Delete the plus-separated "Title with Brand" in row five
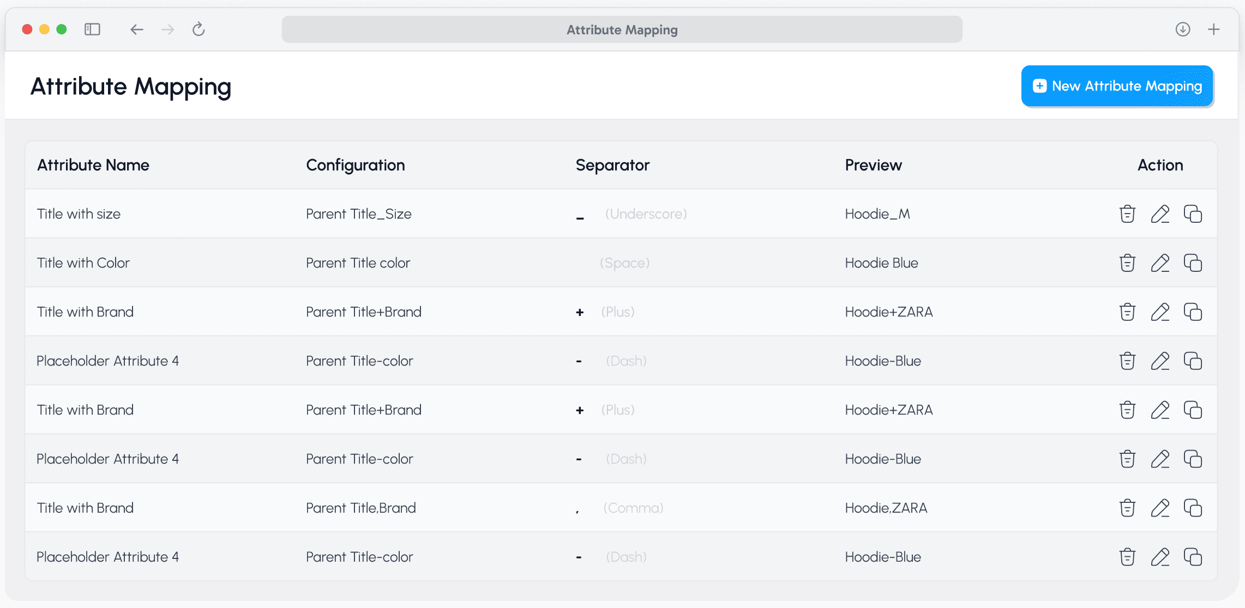Viewport: 1245px width, 608px height. click(1127, 410)
